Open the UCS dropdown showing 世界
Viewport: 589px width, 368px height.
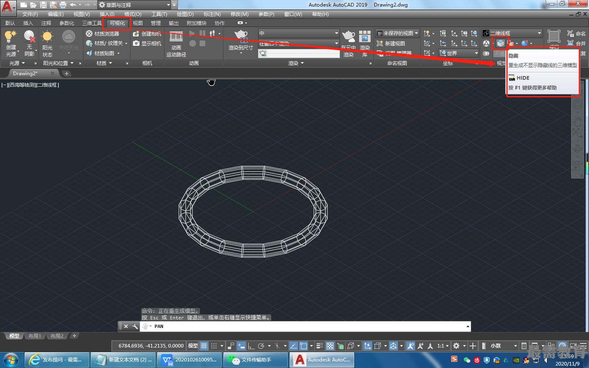click(459, 53)
